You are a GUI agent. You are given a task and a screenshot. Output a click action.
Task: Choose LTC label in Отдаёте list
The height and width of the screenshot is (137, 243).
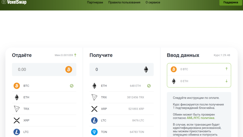pos(26,132)
